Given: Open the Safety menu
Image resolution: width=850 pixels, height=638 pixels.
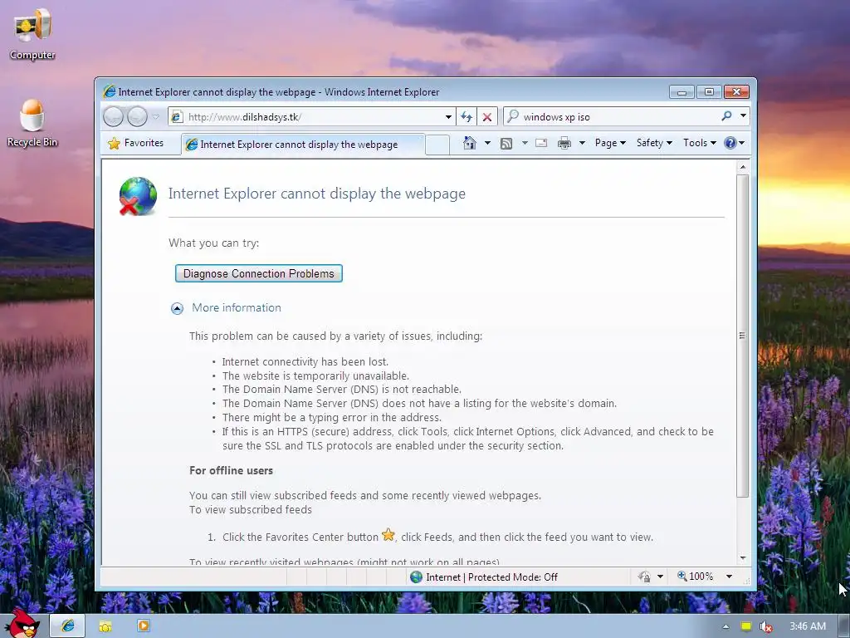Looking at the screenshot, I should point(654,143).
